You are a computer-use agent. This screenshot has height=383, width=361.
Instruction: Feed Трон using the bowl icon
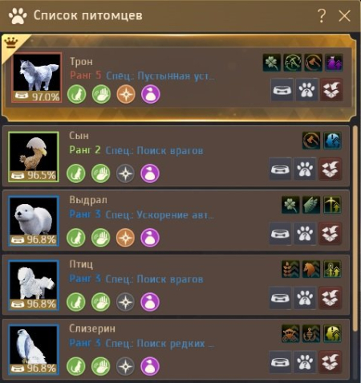(x=282, y=90)
